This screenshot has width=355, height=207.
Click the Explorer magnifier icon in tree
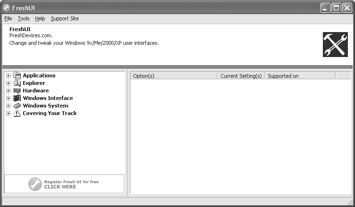pyautogui.click(x=17, y=83)
